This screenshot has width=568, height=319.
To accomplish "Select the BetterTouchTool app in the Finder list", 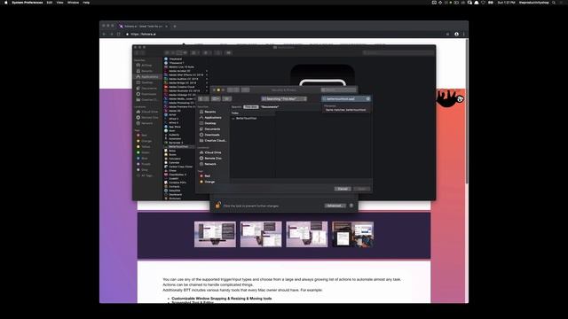I will [x=178, y=147].
